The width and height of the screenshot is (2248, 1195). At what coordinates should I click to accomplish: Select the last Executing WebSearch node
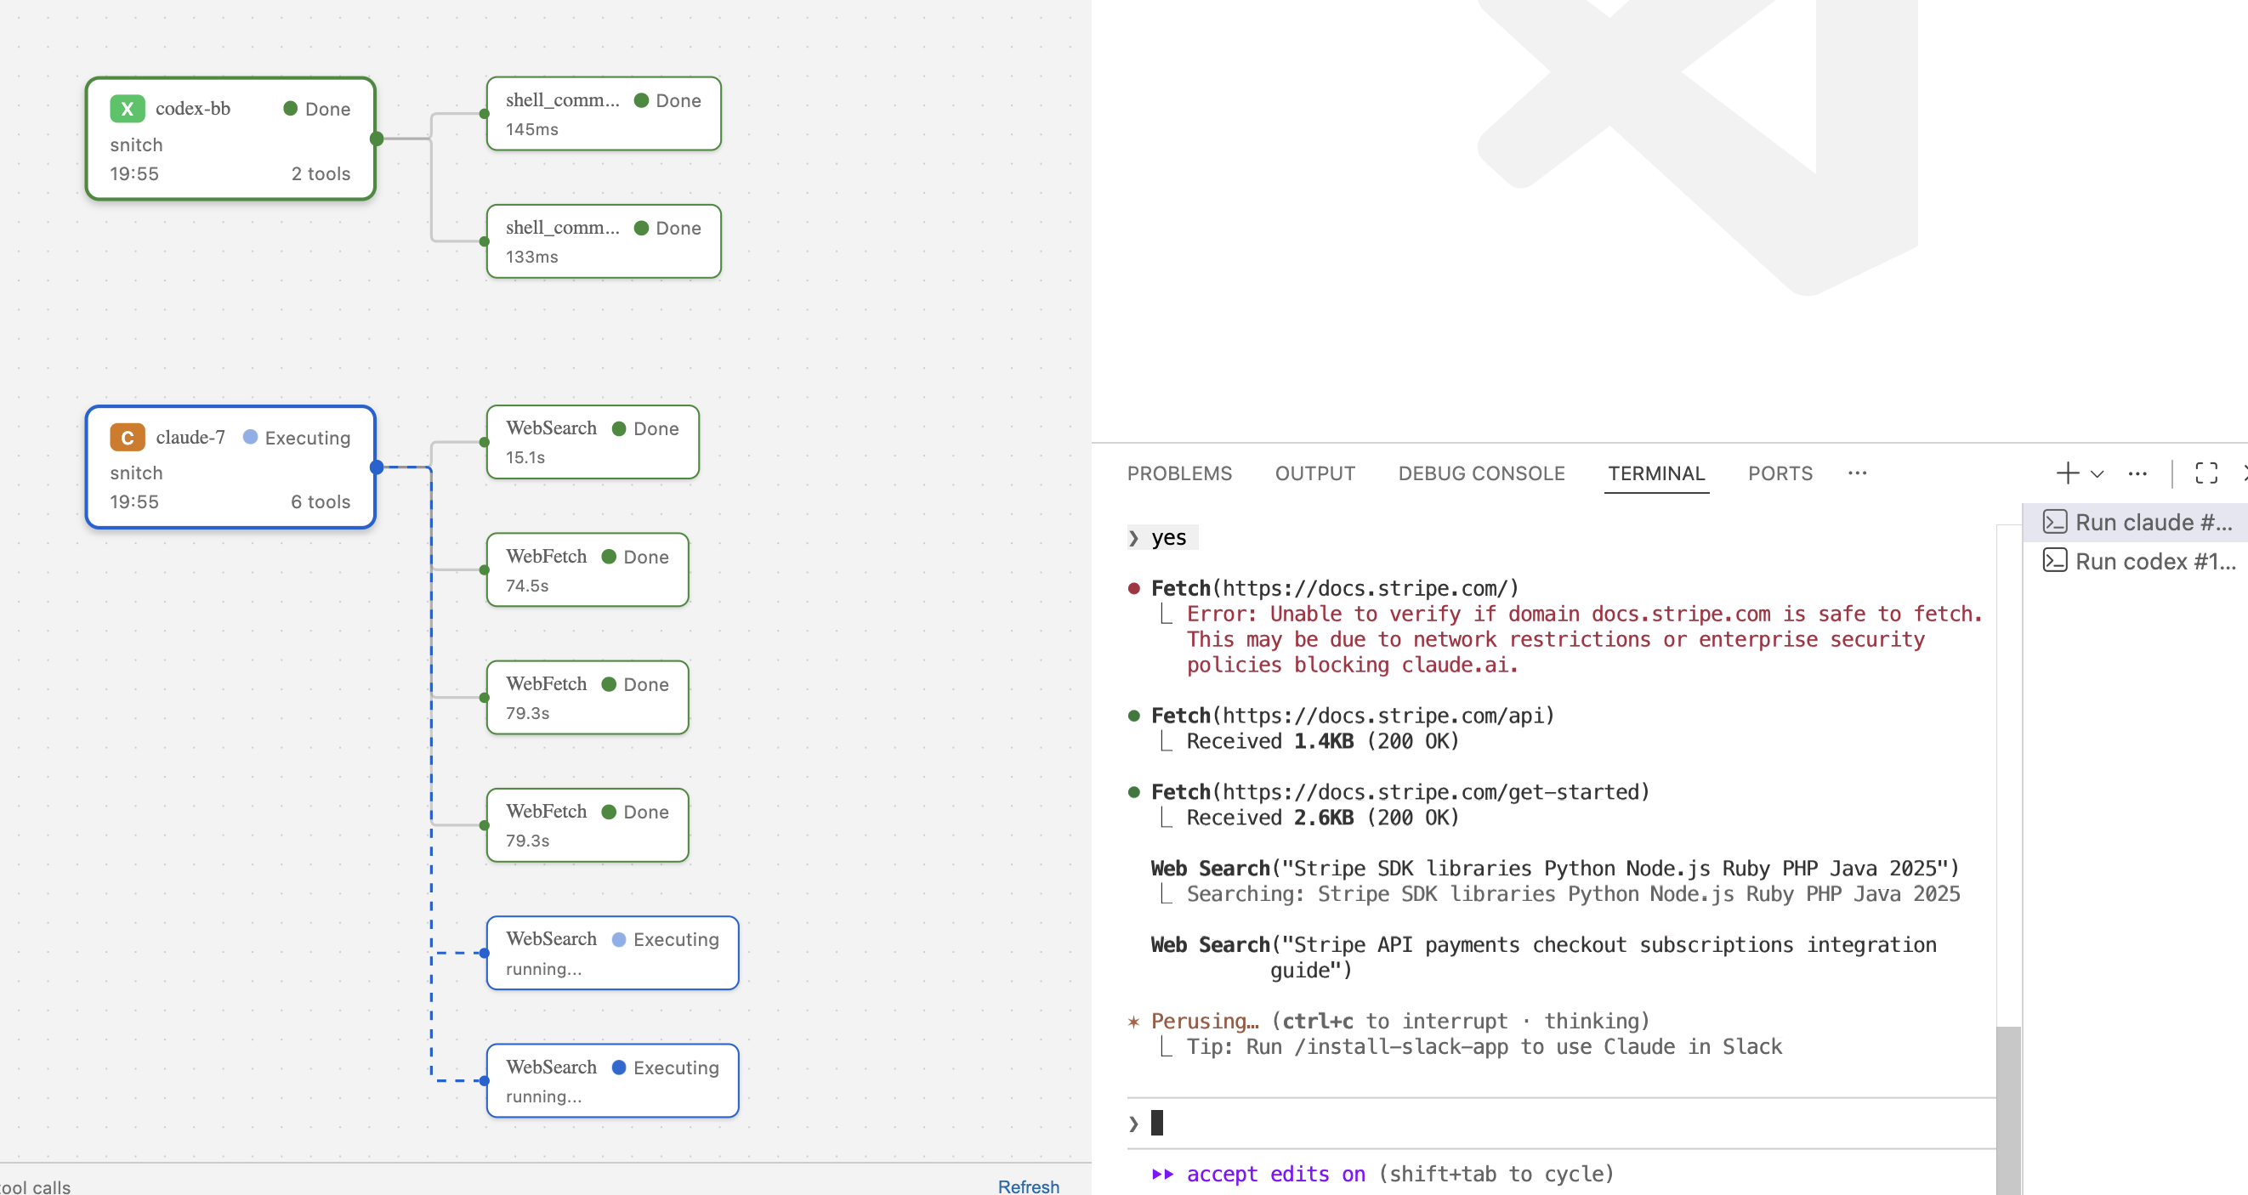tap(612, 1080)
